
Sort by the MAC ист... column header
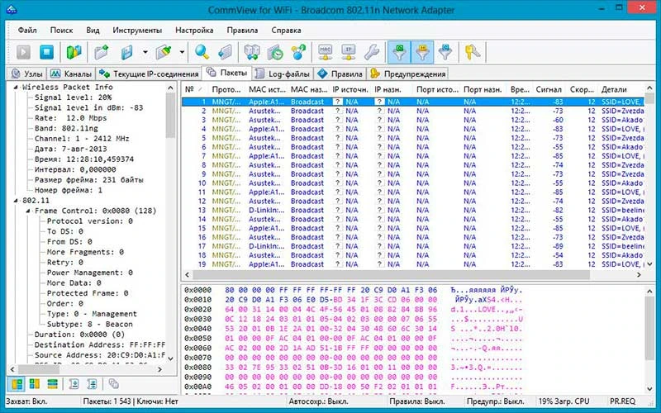267,89
